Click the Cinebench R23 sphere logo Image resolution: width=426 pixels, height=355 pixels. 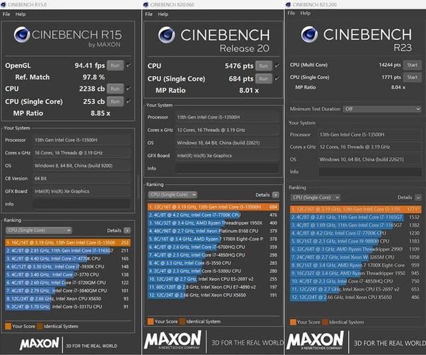(310, 36)
